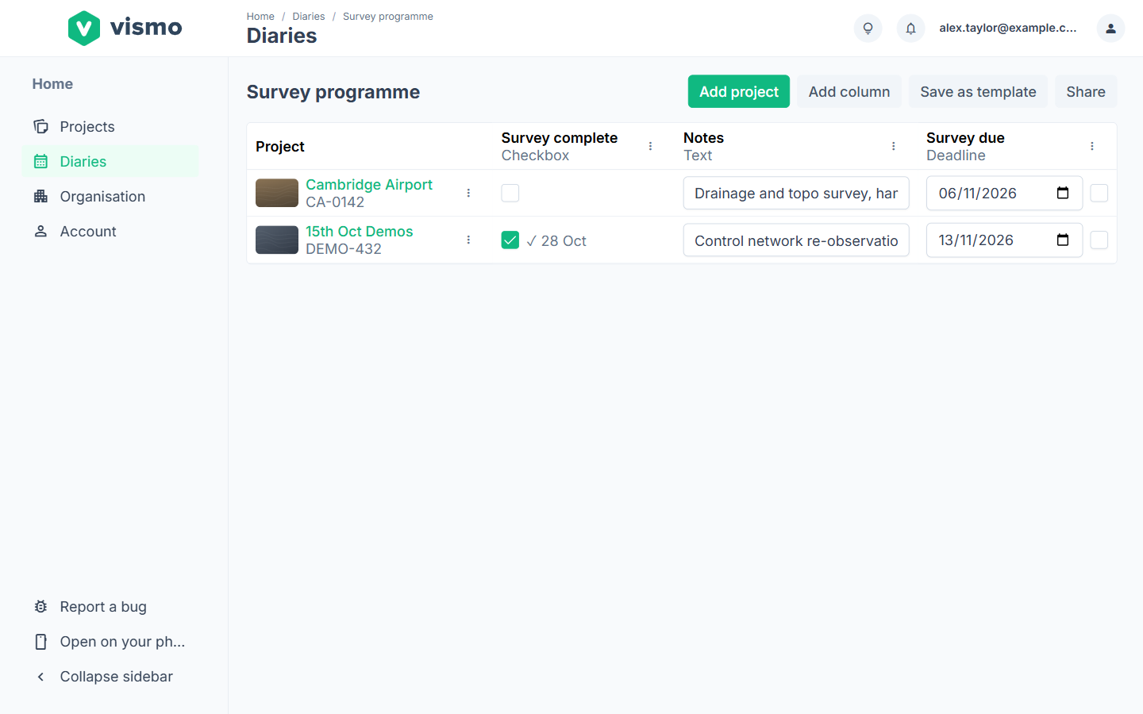Click the Home breadcrumb link
This screenshot has height=714, width=1143.
(260, 16)
